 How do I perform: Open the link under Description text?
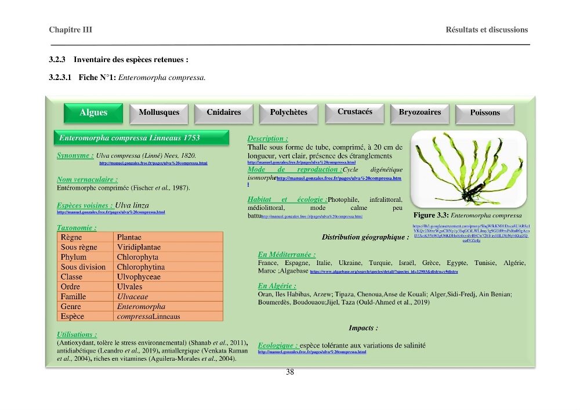click(302, 162)
